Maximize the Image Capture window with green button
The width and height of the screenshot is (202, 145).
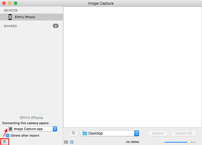pyautogui.click(x=15, y=3)
